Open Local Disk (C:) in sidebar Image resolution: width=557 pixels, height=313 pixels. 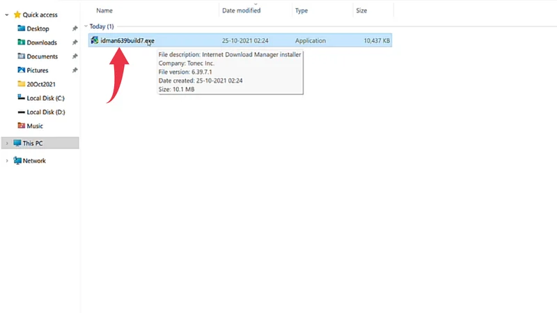pos(45,98)
